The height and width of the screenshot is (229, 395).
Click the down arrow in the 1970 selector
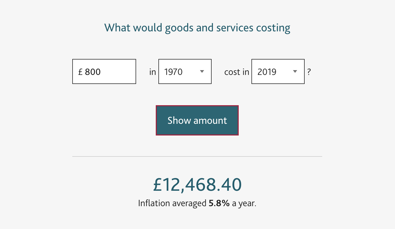[202, 71]
